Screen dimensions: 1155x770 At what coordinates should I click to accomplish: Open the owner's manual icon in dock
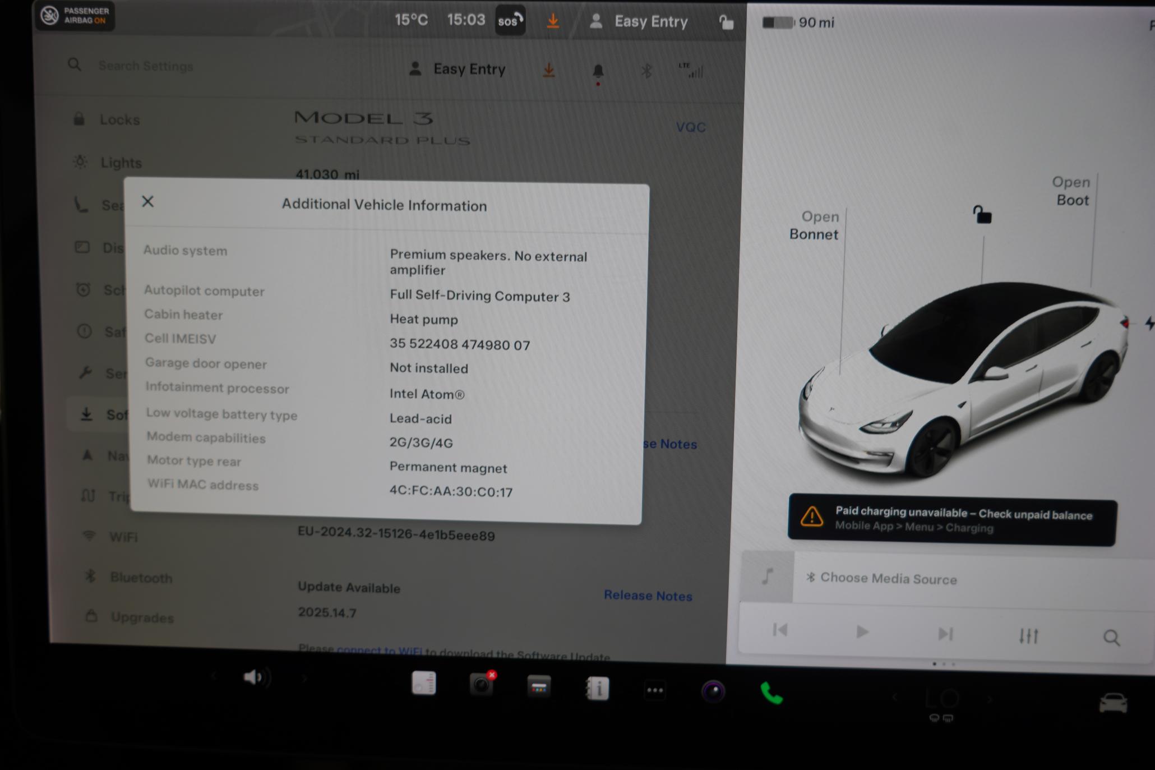point(598,688)
